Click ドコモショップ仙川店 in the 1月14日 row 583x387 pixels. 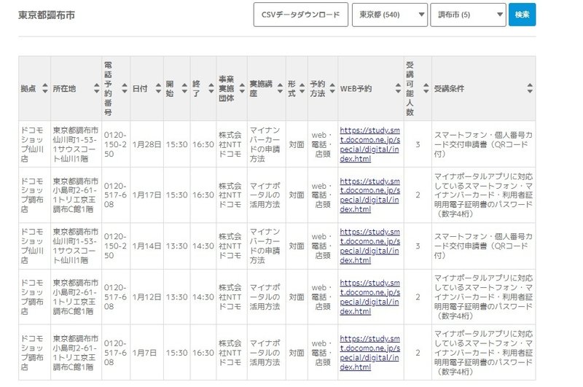(32, 246)
